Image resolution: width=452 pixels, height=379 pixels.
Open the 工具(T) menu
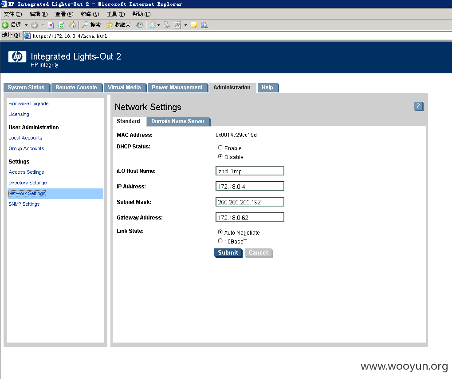(116, 14)
